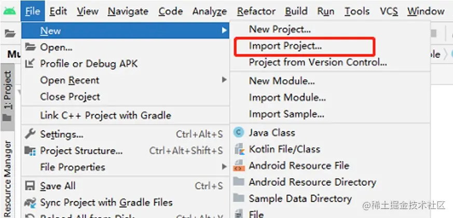Screen dimensions: 453x218
Task: Expand the File Properties submenu arrow
Action: tap(224, 167)
